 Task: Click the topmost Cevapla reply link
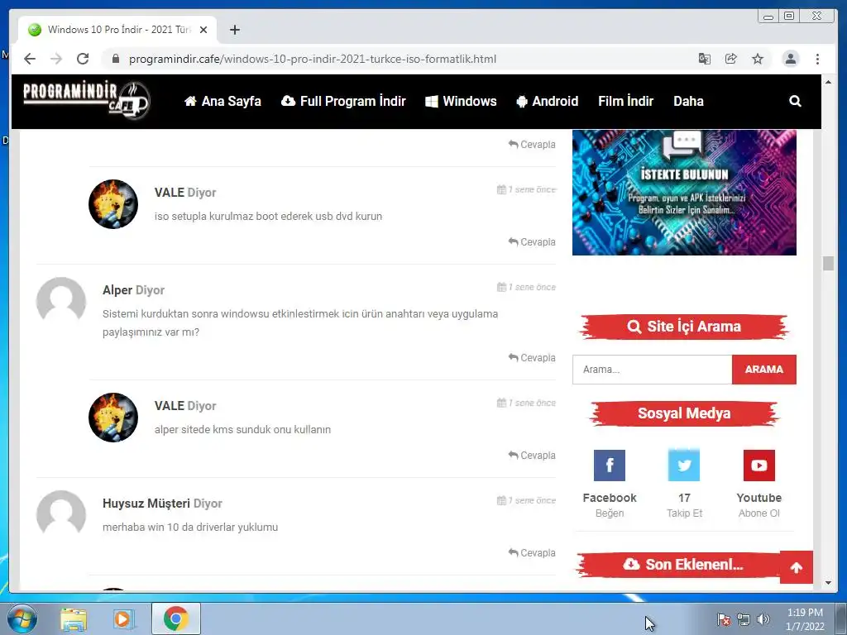[532, 144]
